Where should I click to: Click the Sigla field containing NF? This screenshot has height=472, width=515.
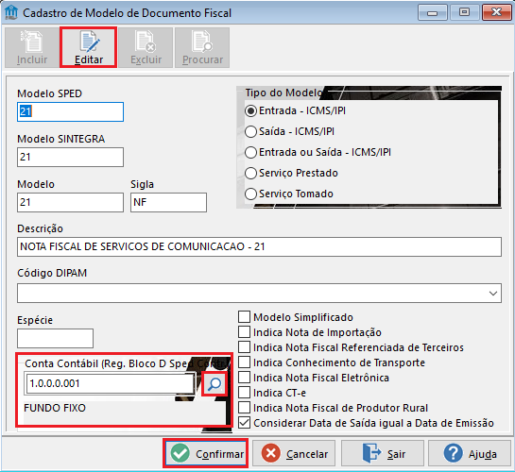pyautogui.click(x=168, y=202)
